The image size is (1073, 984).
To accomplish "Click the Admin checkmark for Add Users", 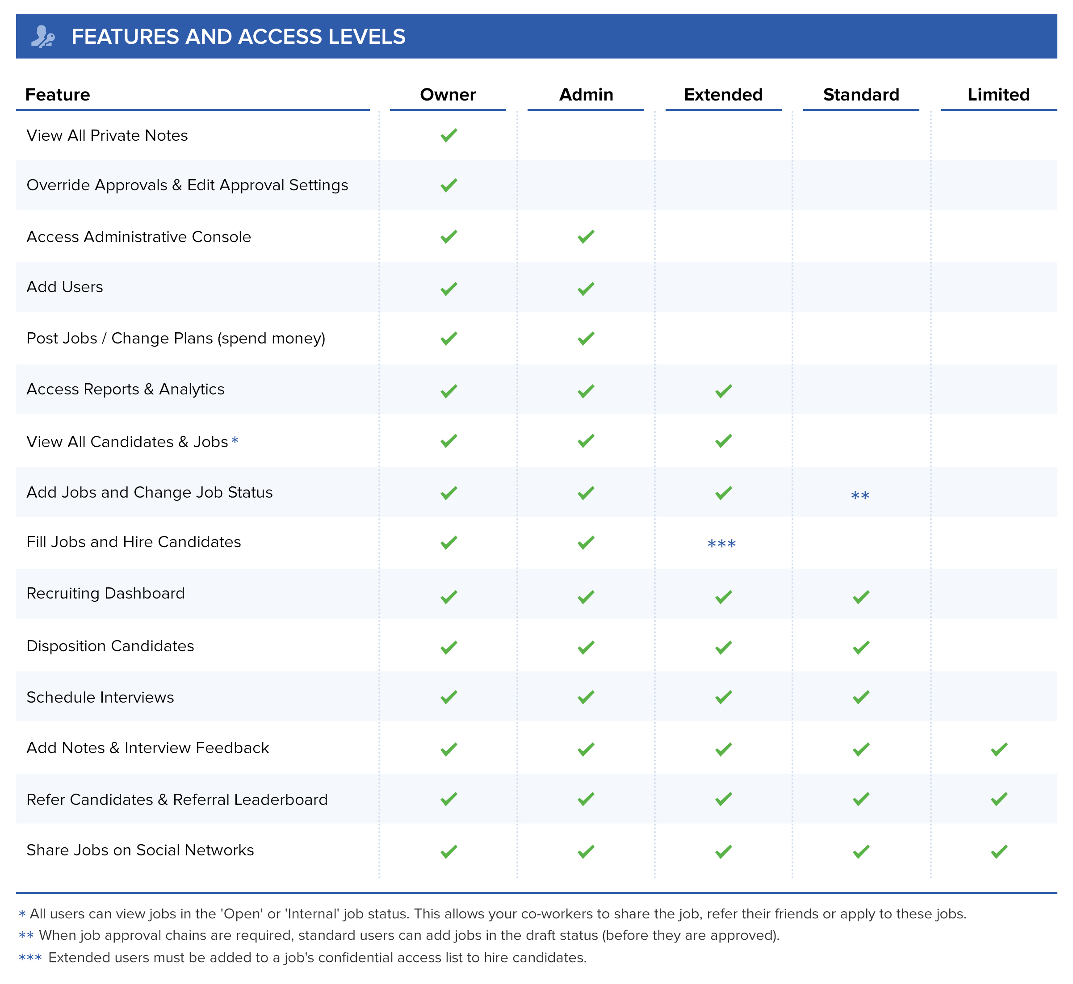I will click(x=586, y=289).
